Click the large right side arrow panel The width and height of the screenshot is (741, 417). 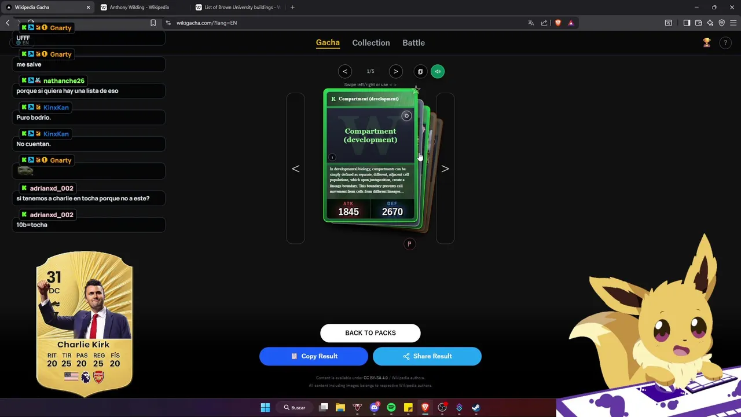445,169
